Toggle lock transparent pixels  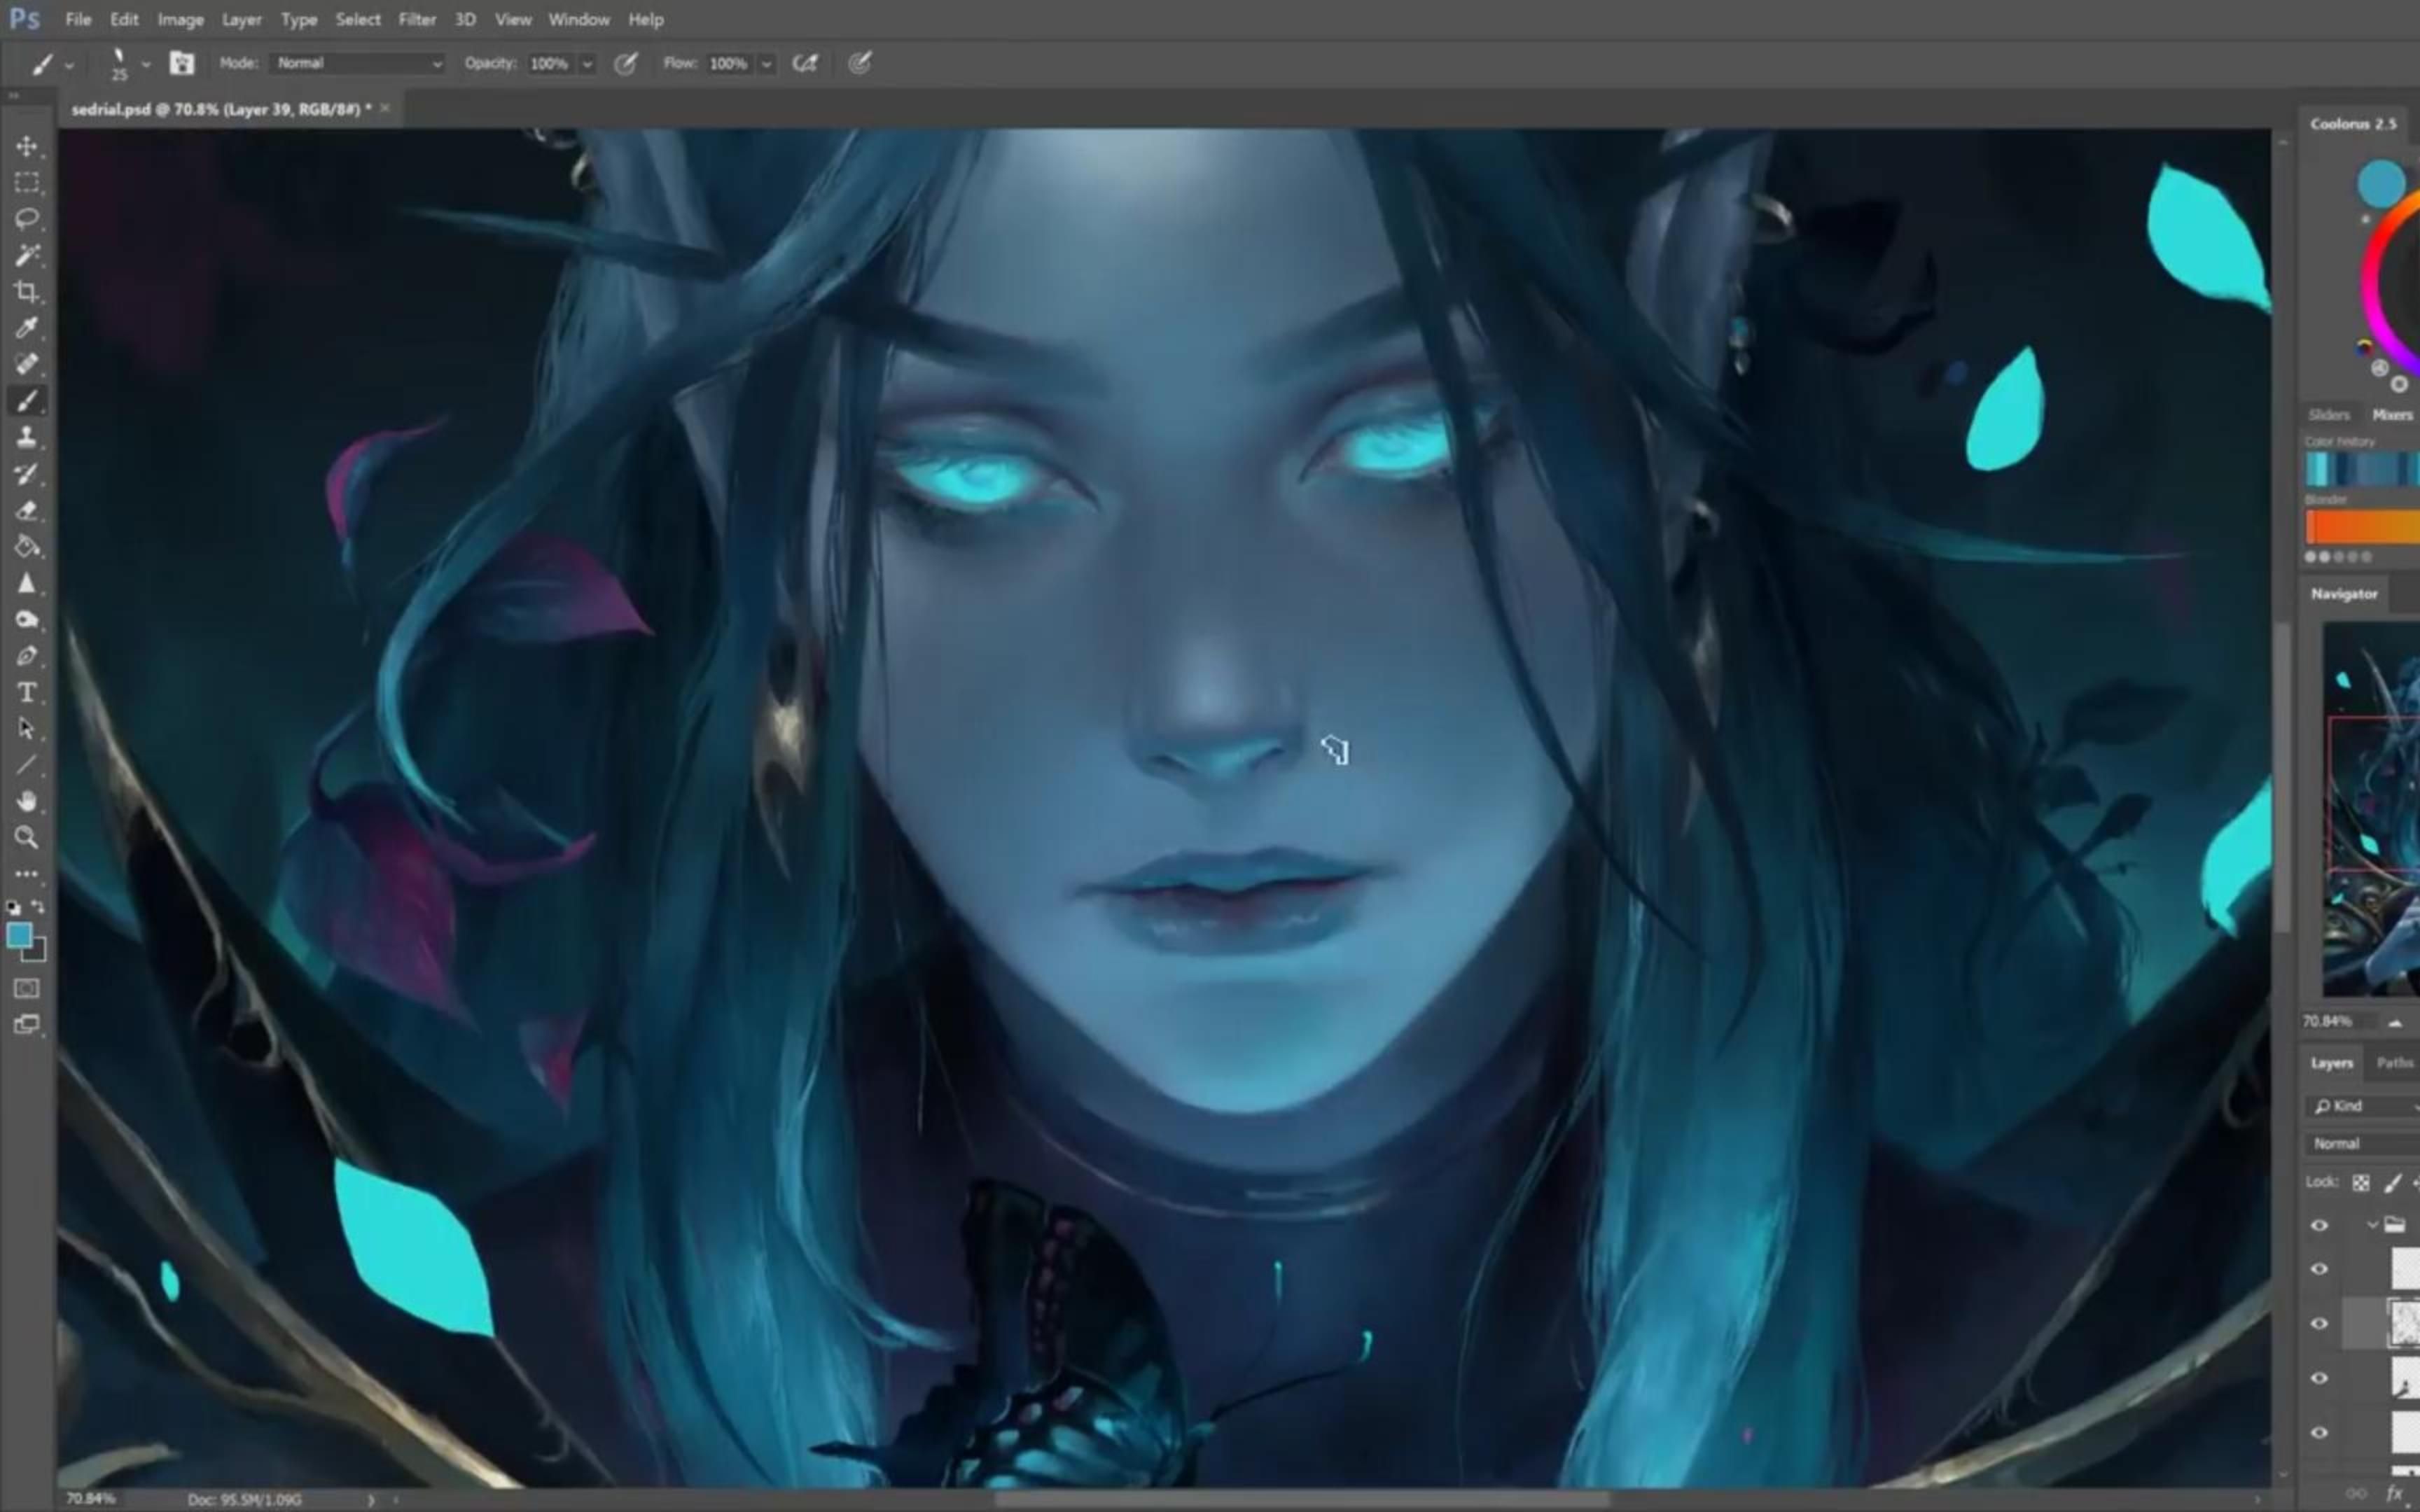pyautogui.click(x=2361, y=1183)
